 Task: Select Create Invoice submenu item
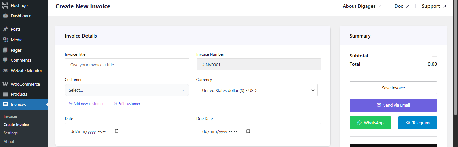point(16,125)
